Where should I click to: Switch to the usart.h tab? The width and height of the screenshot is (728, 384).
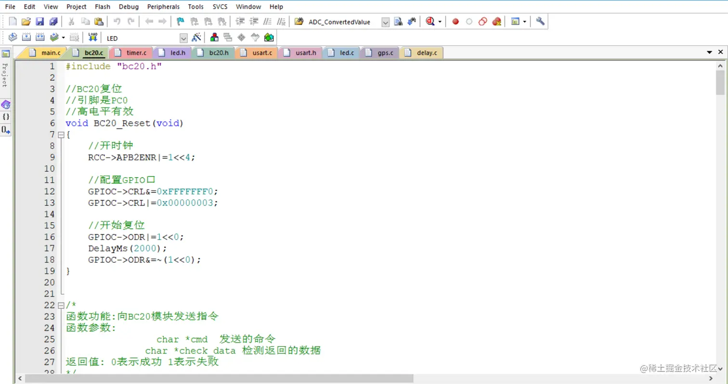coord(300,53)
